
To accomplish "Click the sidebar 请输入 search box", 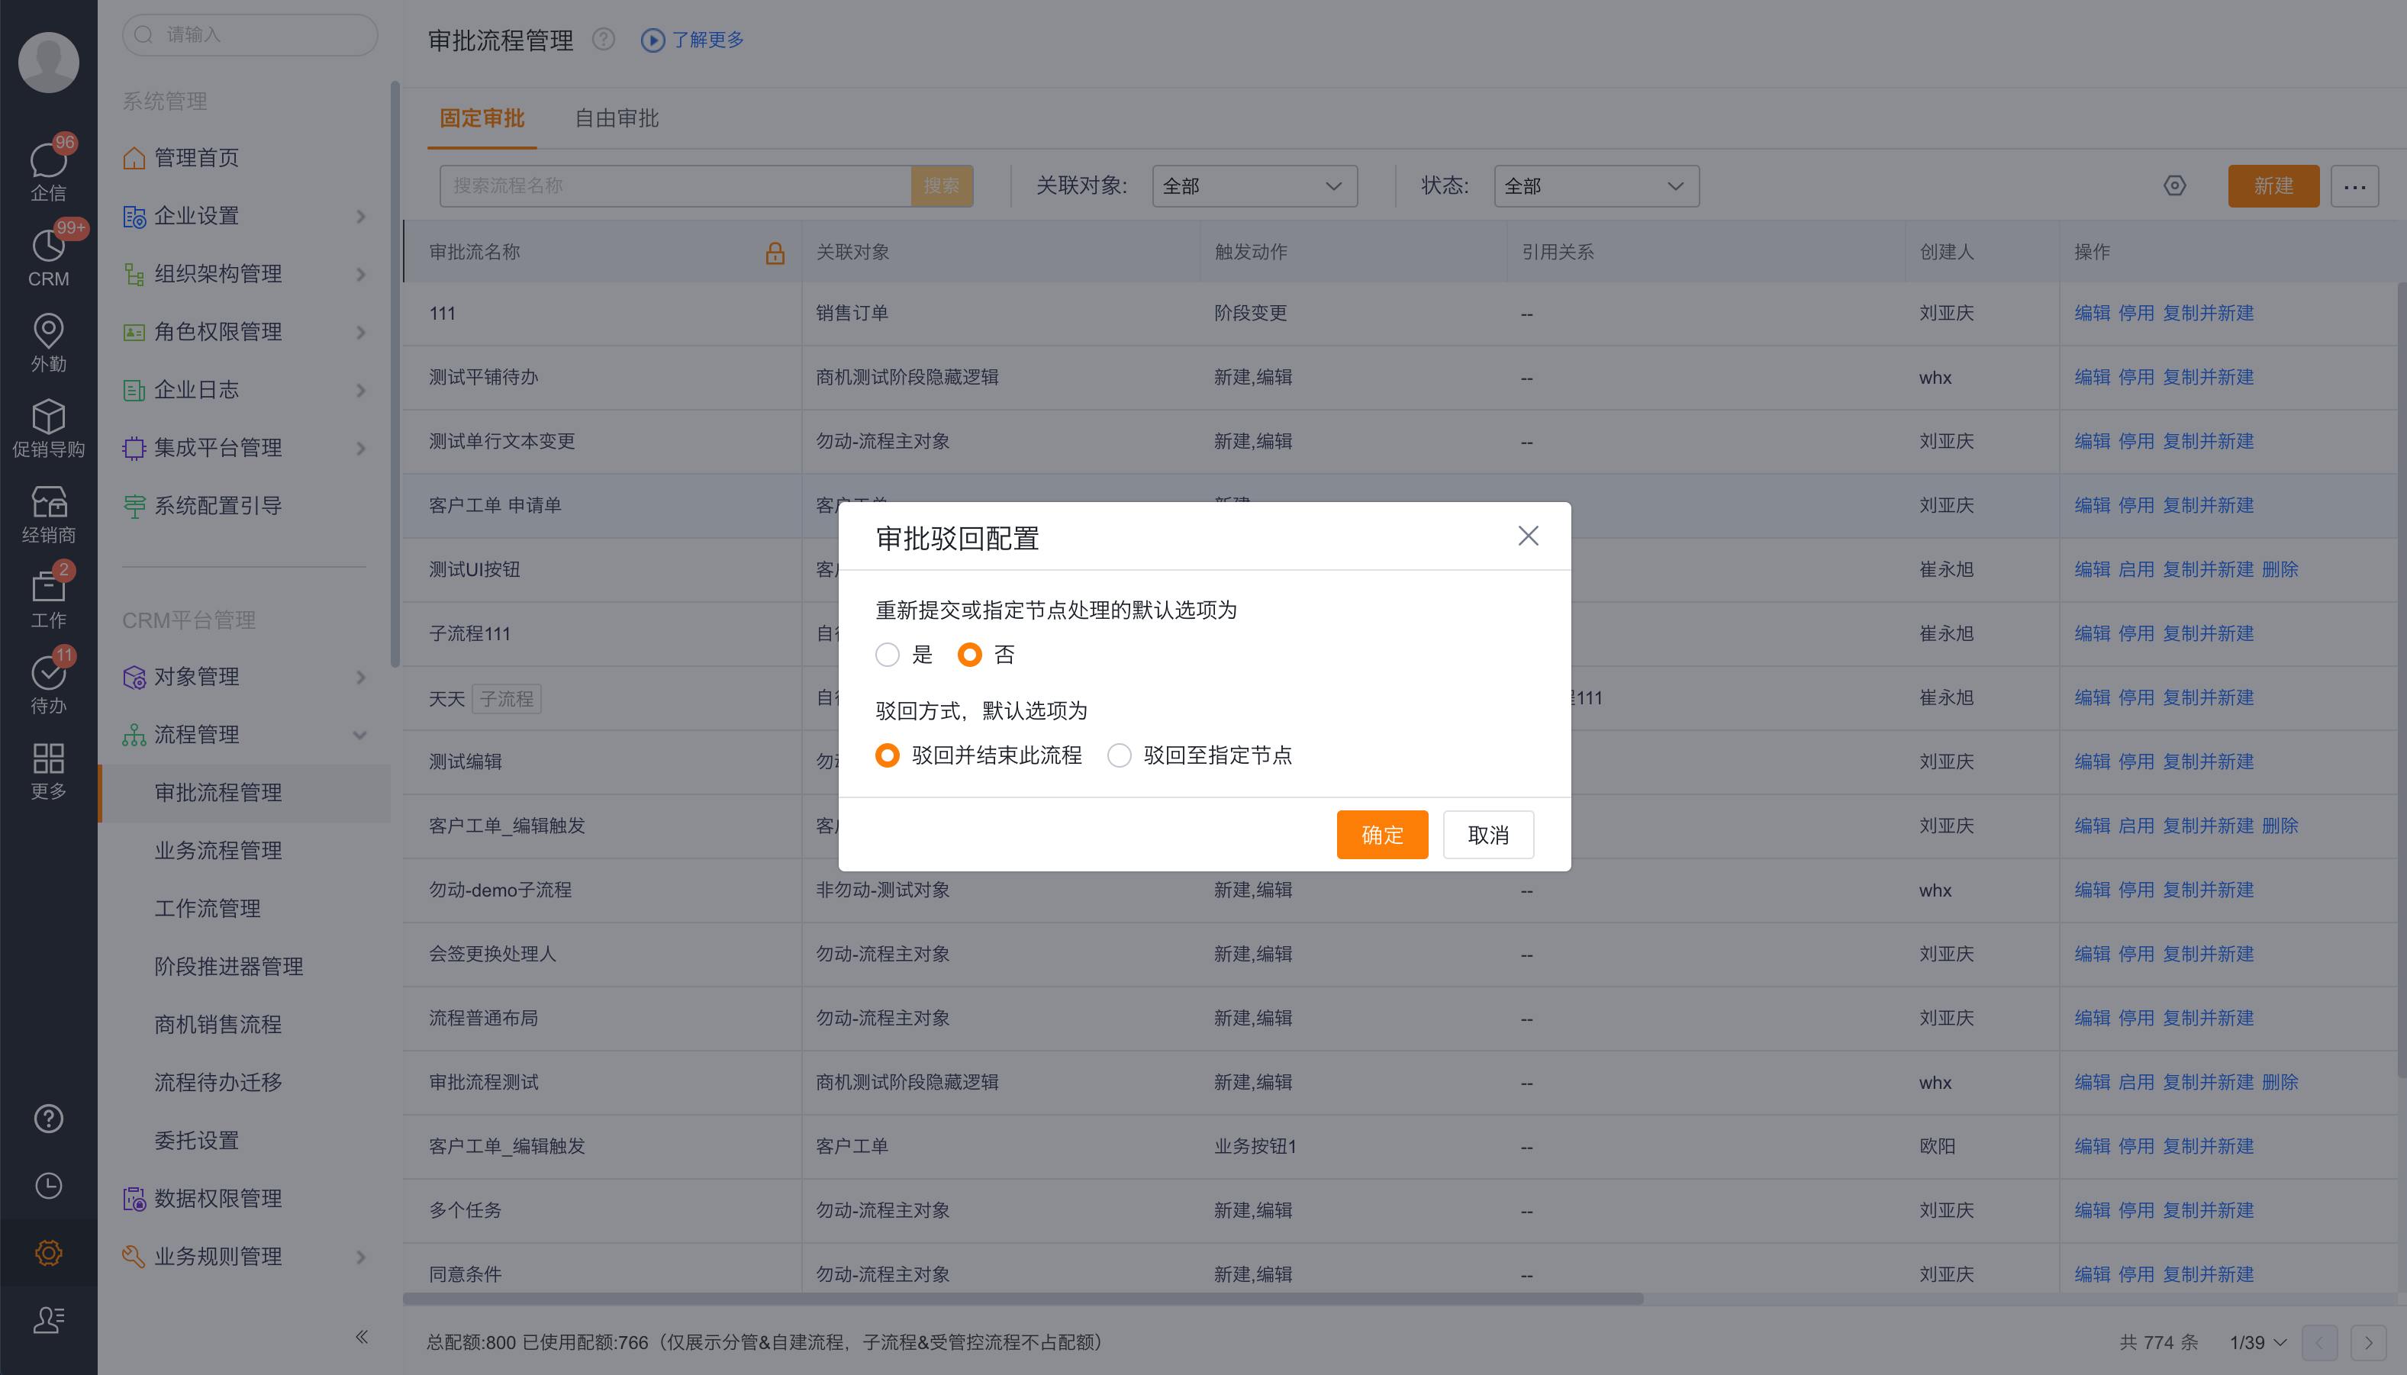I will (x=250, y=35).
